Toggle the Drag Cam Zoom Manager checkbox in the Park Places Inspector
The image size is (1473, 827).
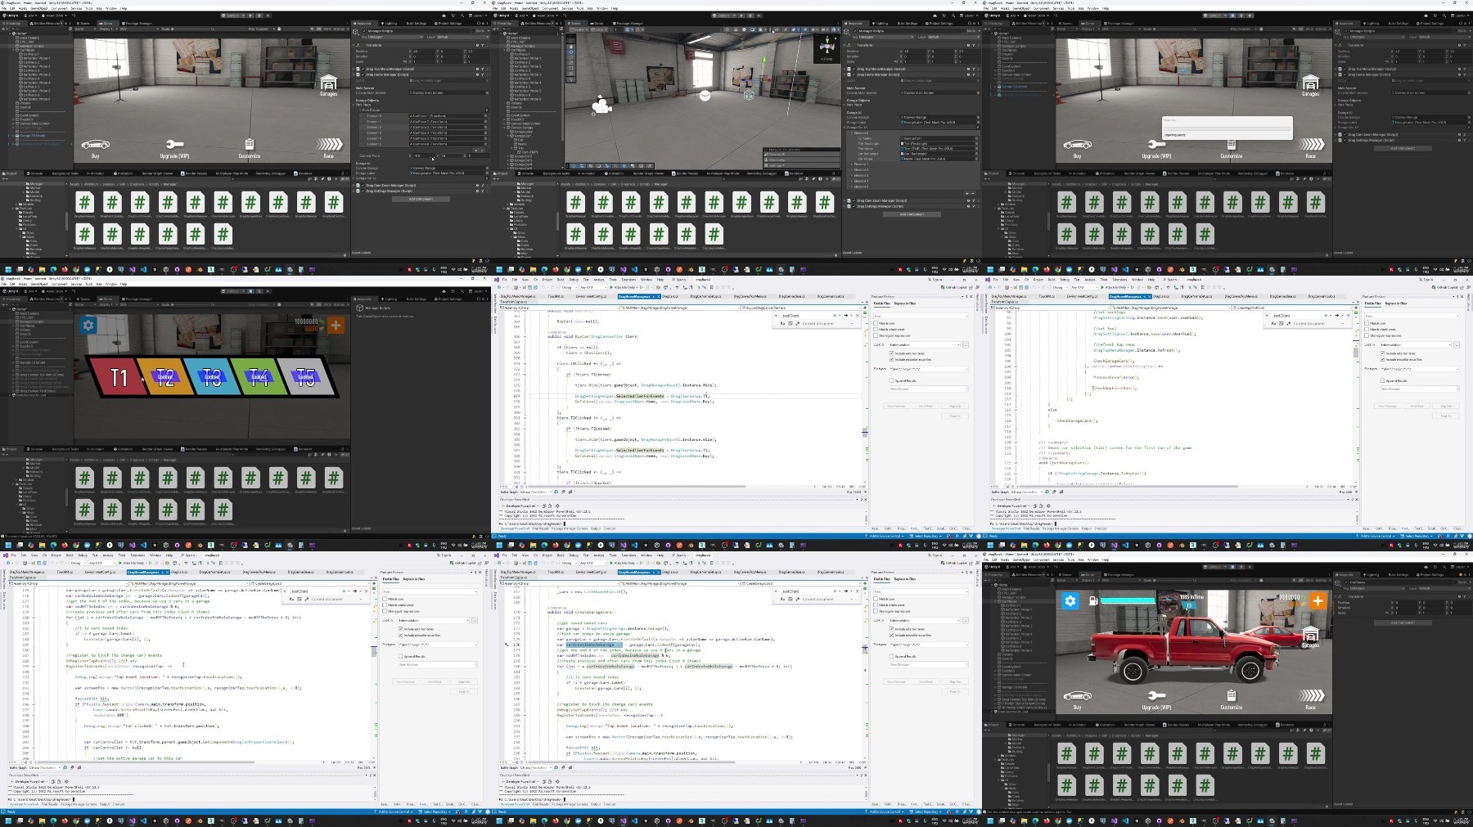pyautogui.click(x=363, y=185)
